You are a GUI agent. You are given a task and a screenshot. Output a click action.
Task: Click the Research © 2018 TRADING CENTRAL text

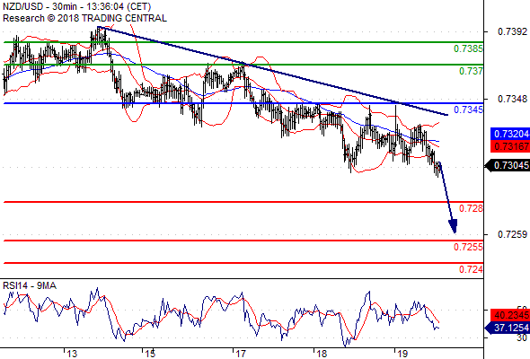84,18
